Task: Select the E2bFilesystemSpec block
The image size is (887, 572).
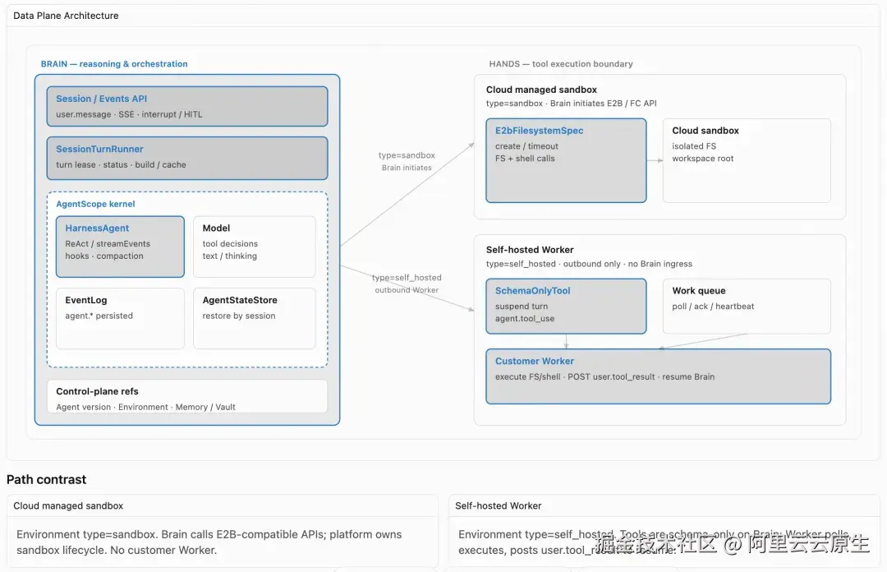Action: point(566,160)
